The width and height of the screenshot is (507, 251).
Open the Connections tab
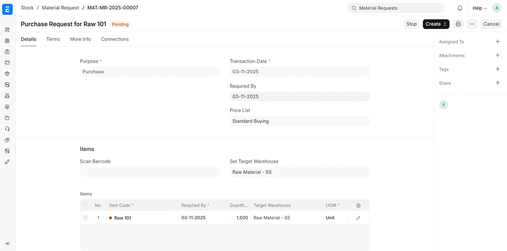coord(115,39)
